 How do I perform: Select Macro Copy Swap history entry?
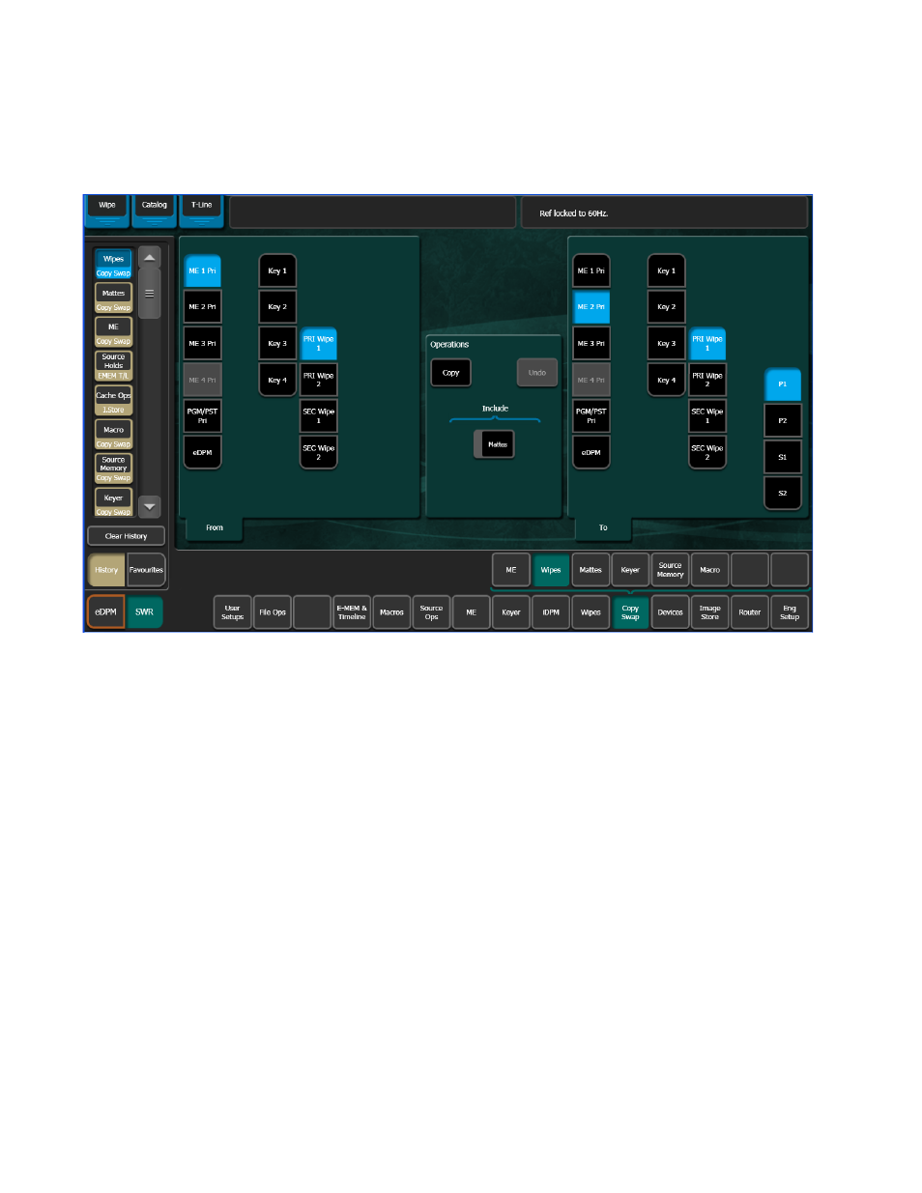point(113,435)
